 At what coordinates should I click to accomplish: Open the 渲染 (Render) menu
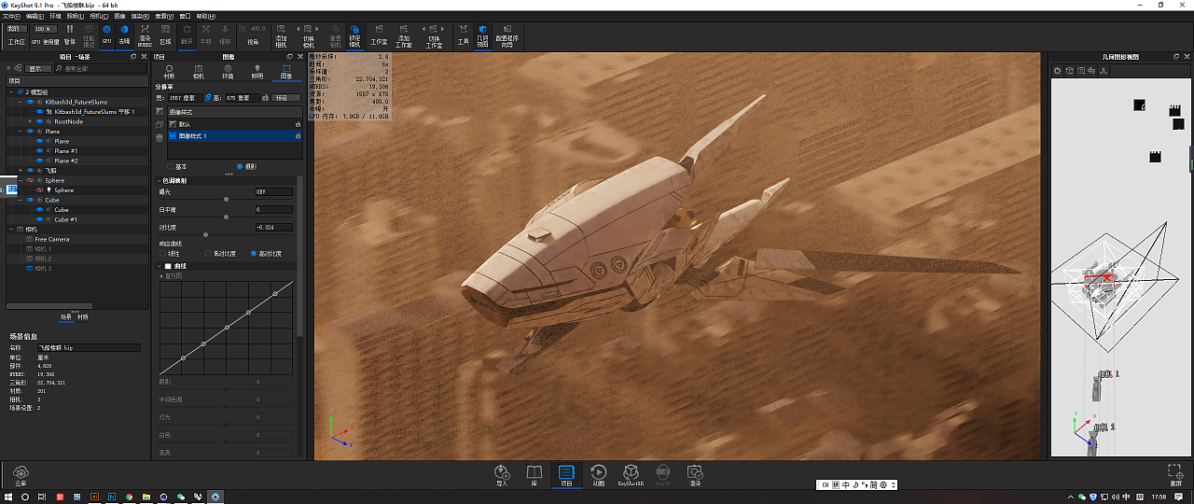(140, 14)
